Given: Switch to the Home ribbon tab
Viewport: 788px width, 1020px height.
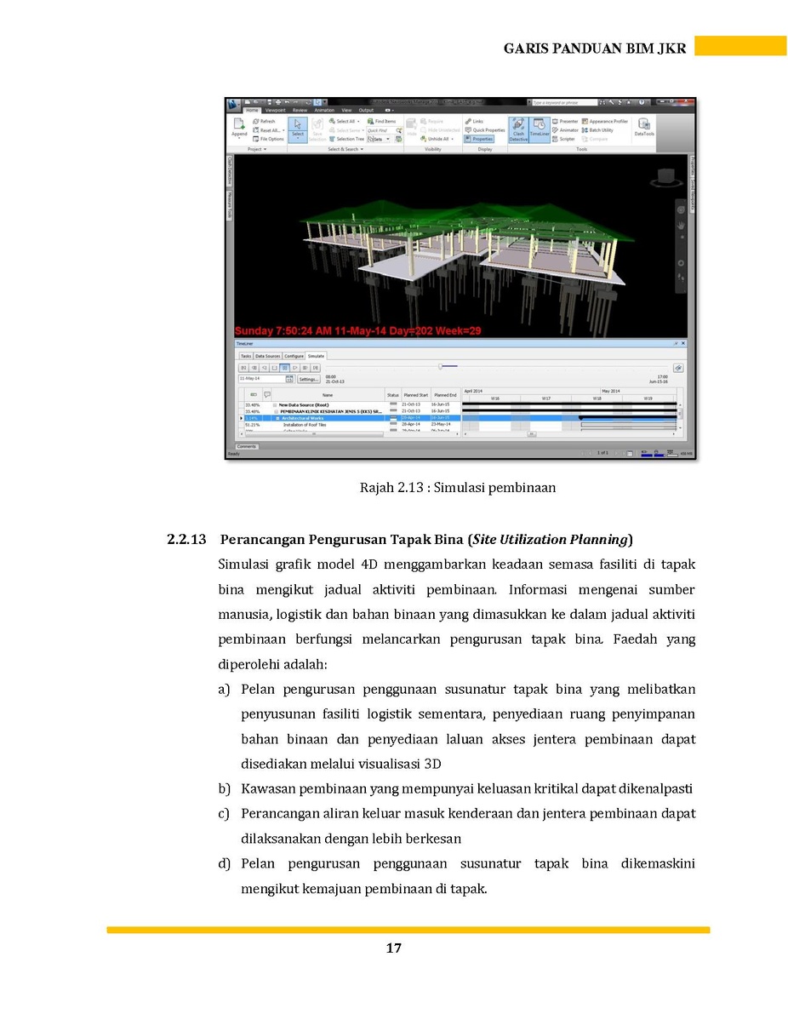Looking at the screenshot, I should (x=252, y=110).
